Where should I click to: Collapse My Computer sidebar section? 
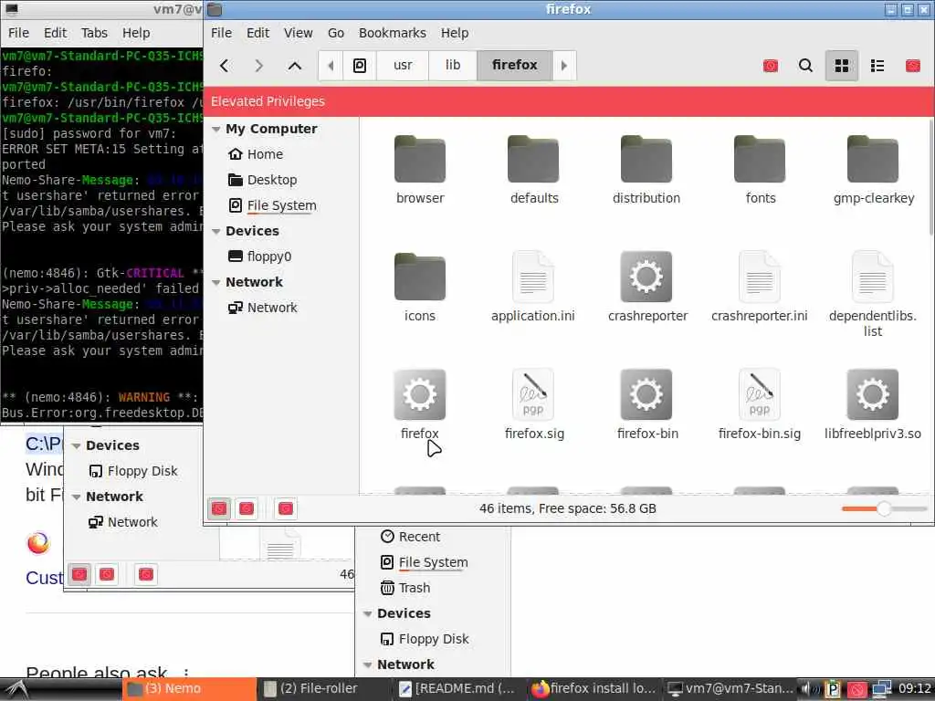pos(216,130)
